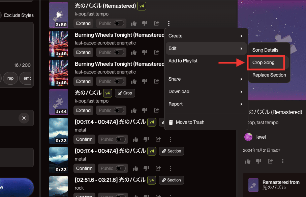Click the Remastered from card's puzzle thumbnail
The height and width of the screenshot is (197, 306).
[253, 185]
